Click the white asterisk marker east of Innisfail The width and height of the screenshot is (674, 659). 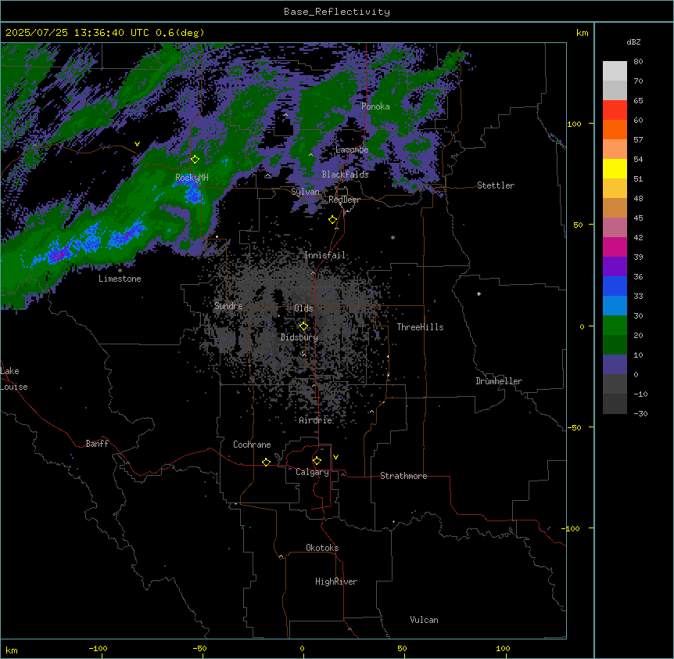click(x=393, y=237)
